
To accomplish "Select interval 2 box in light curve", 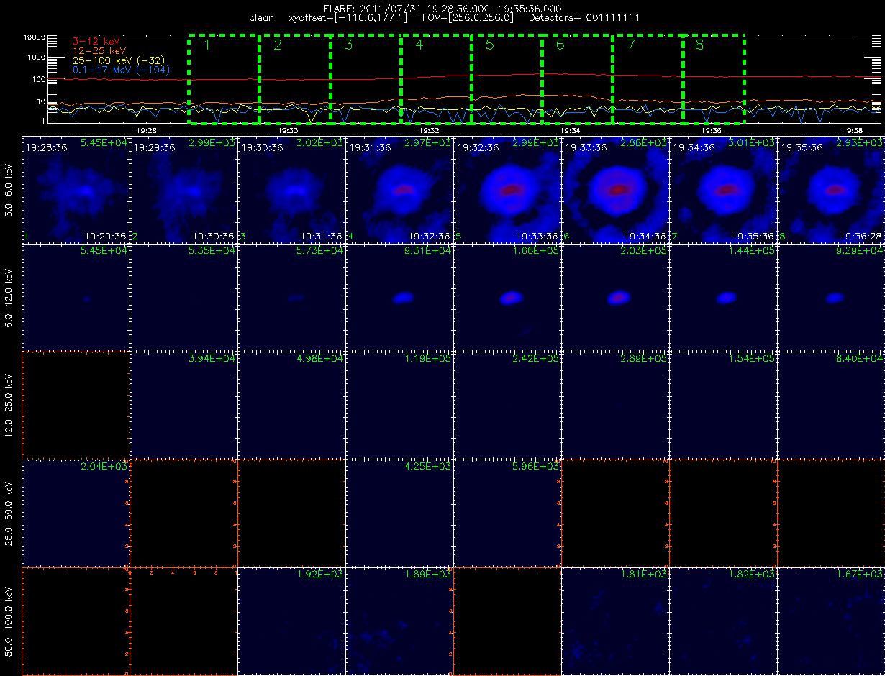I will pos(294,79).
